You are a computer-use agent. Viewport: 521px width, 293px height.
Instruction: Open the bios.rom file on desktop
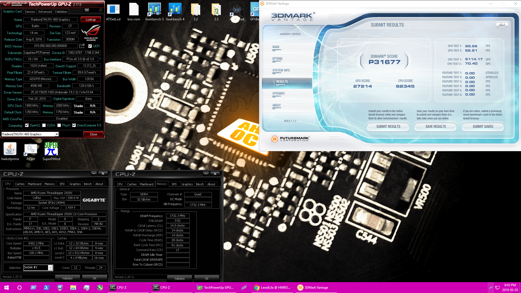(x=134, y=12)
